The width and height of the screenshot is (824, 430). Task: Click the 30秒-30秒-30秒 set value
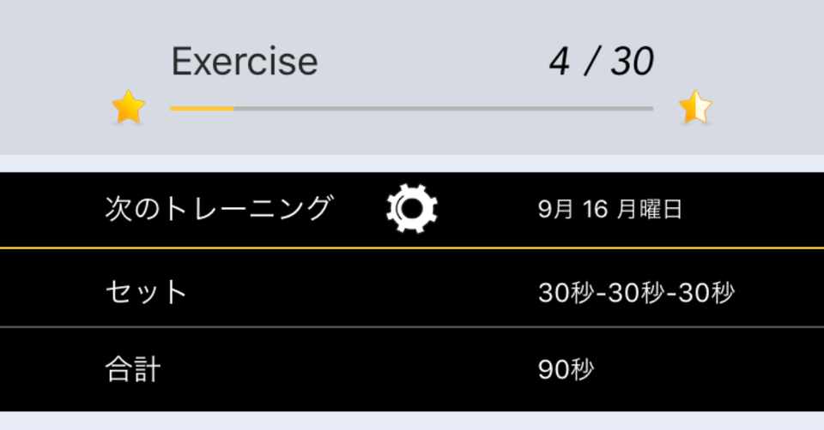point(636,293)
